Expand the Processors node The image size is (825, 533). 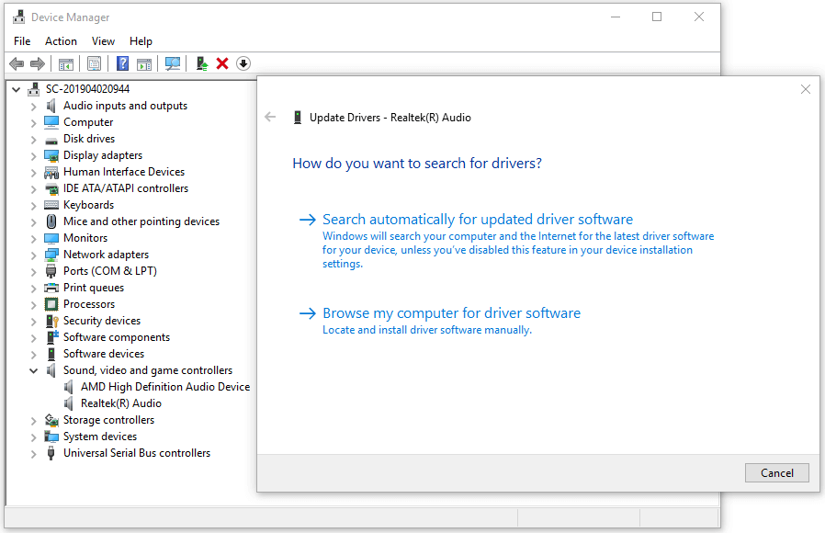pos(34,305)
